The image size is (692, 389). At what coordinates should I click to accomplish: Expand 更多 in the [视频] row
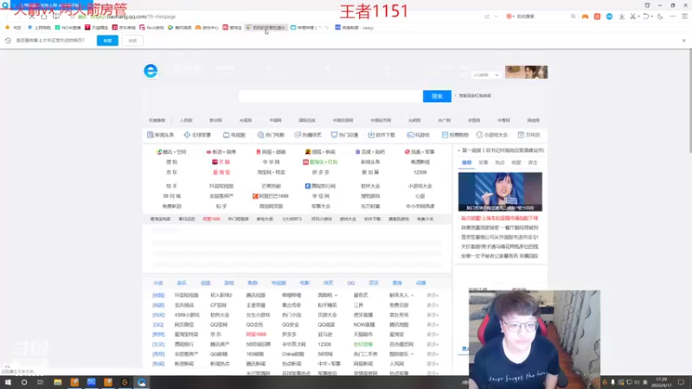[432, 295]
